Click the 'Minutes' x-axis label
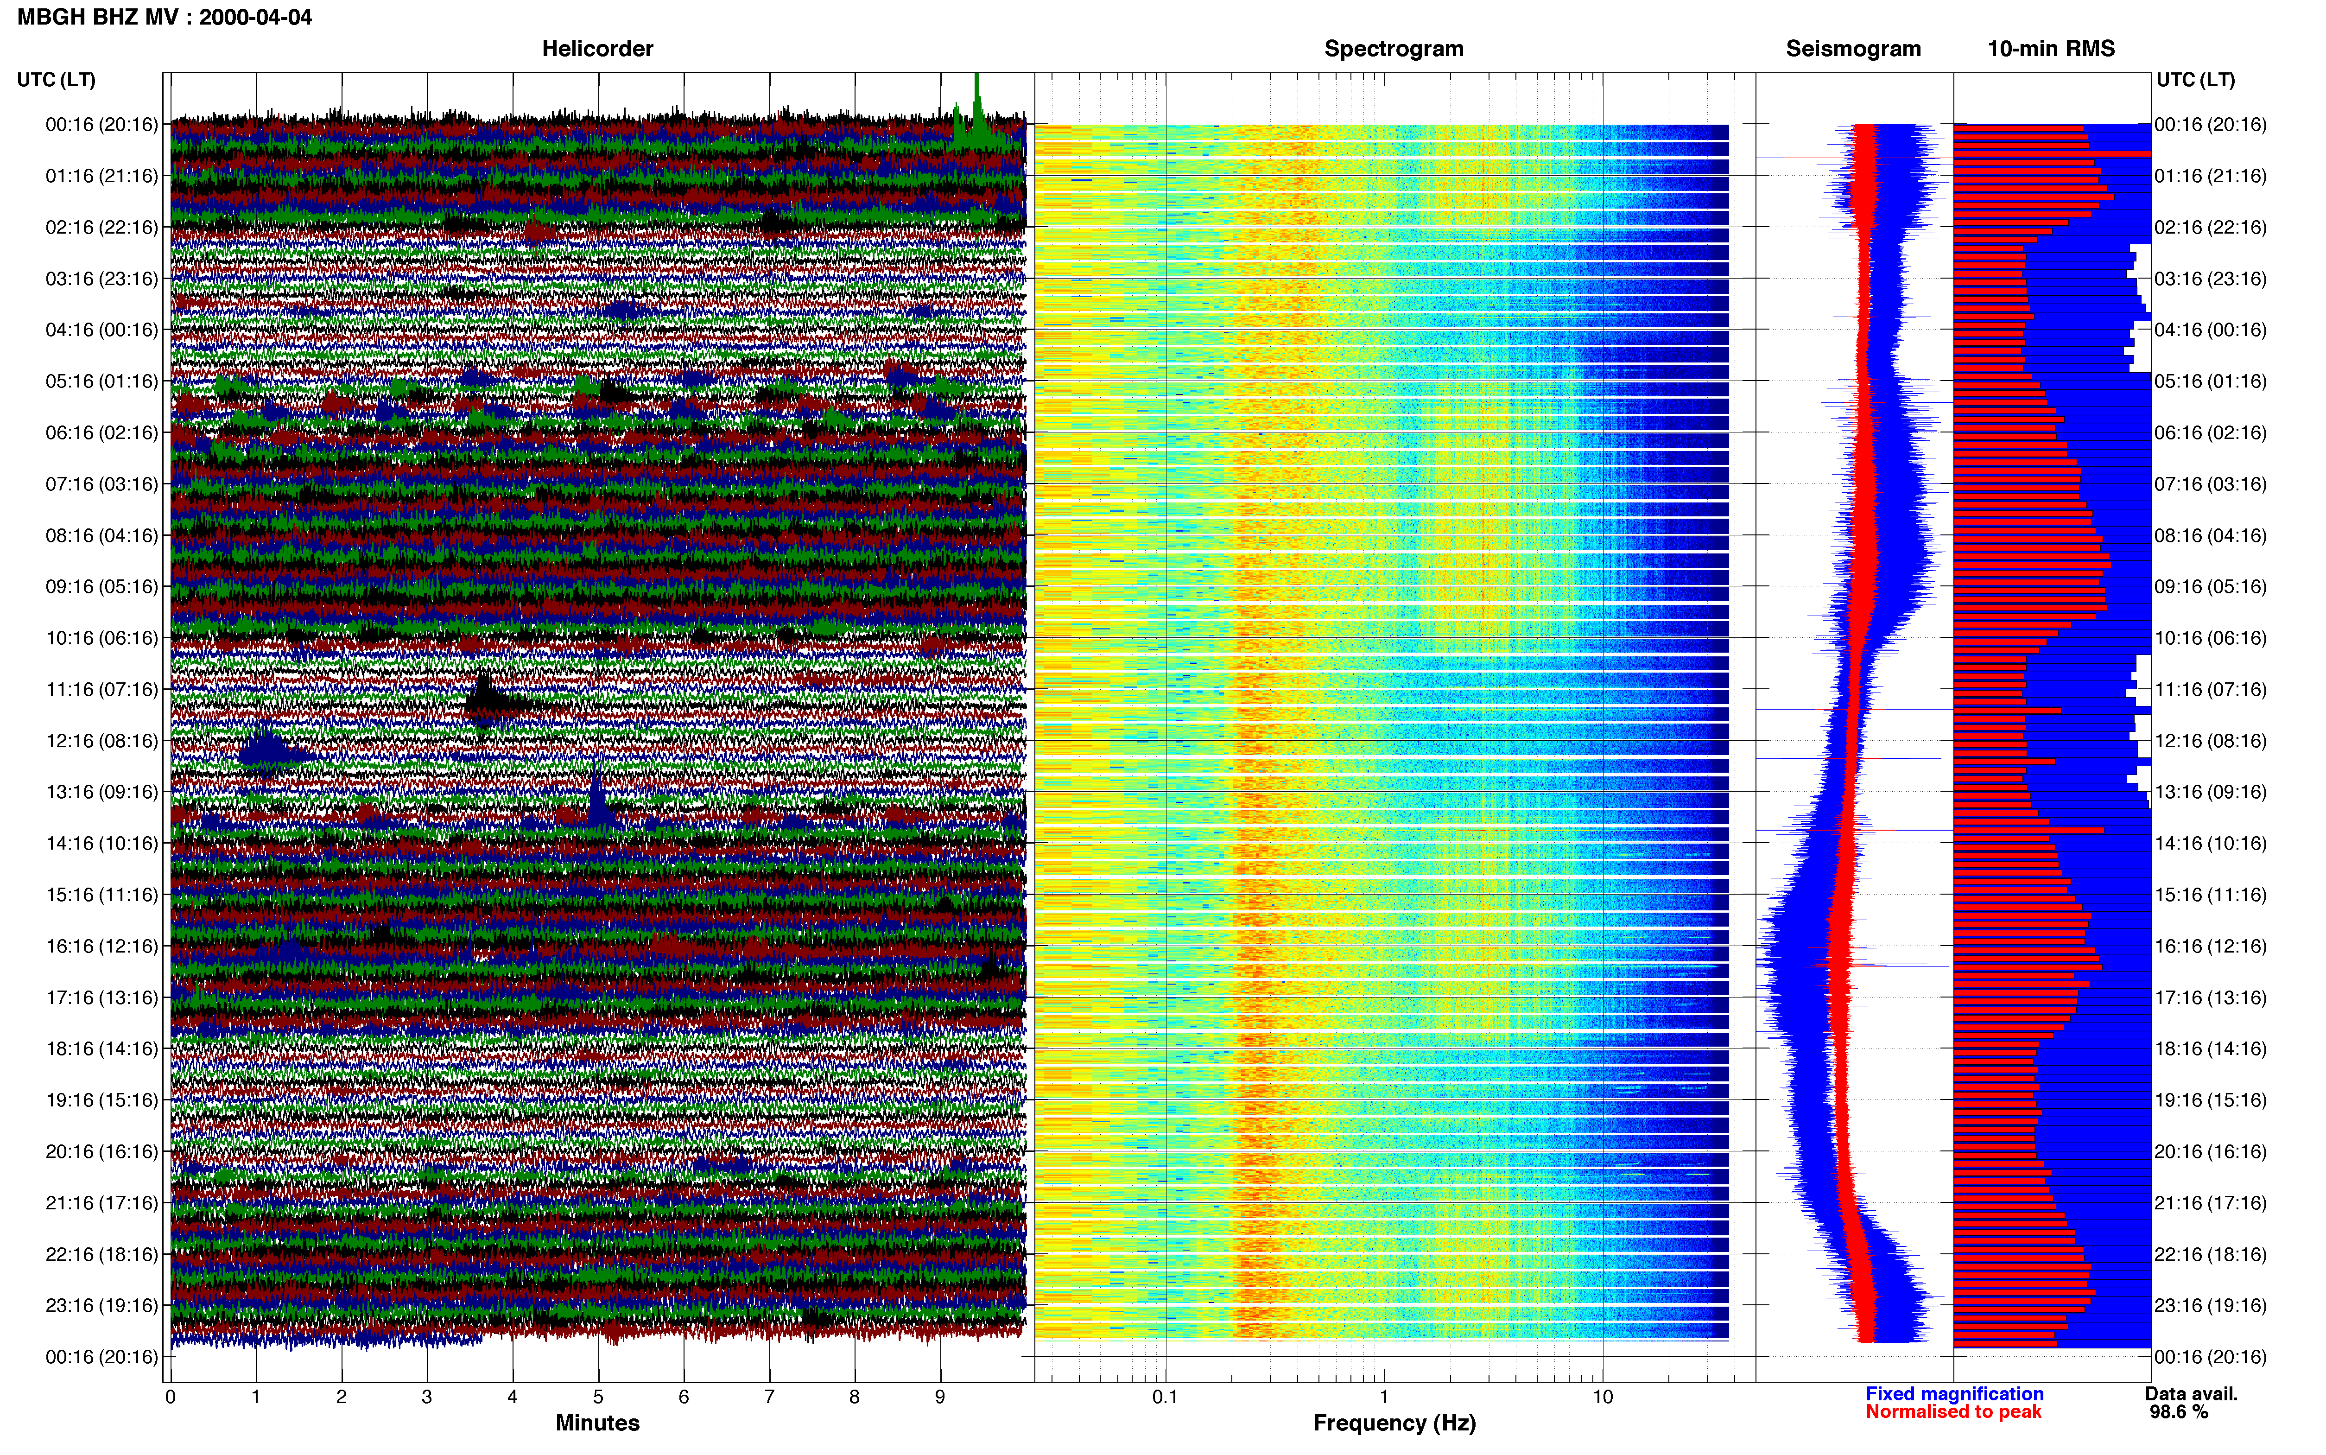The height and width of the screenshot is (1455, 2326). click(597, 1423)
